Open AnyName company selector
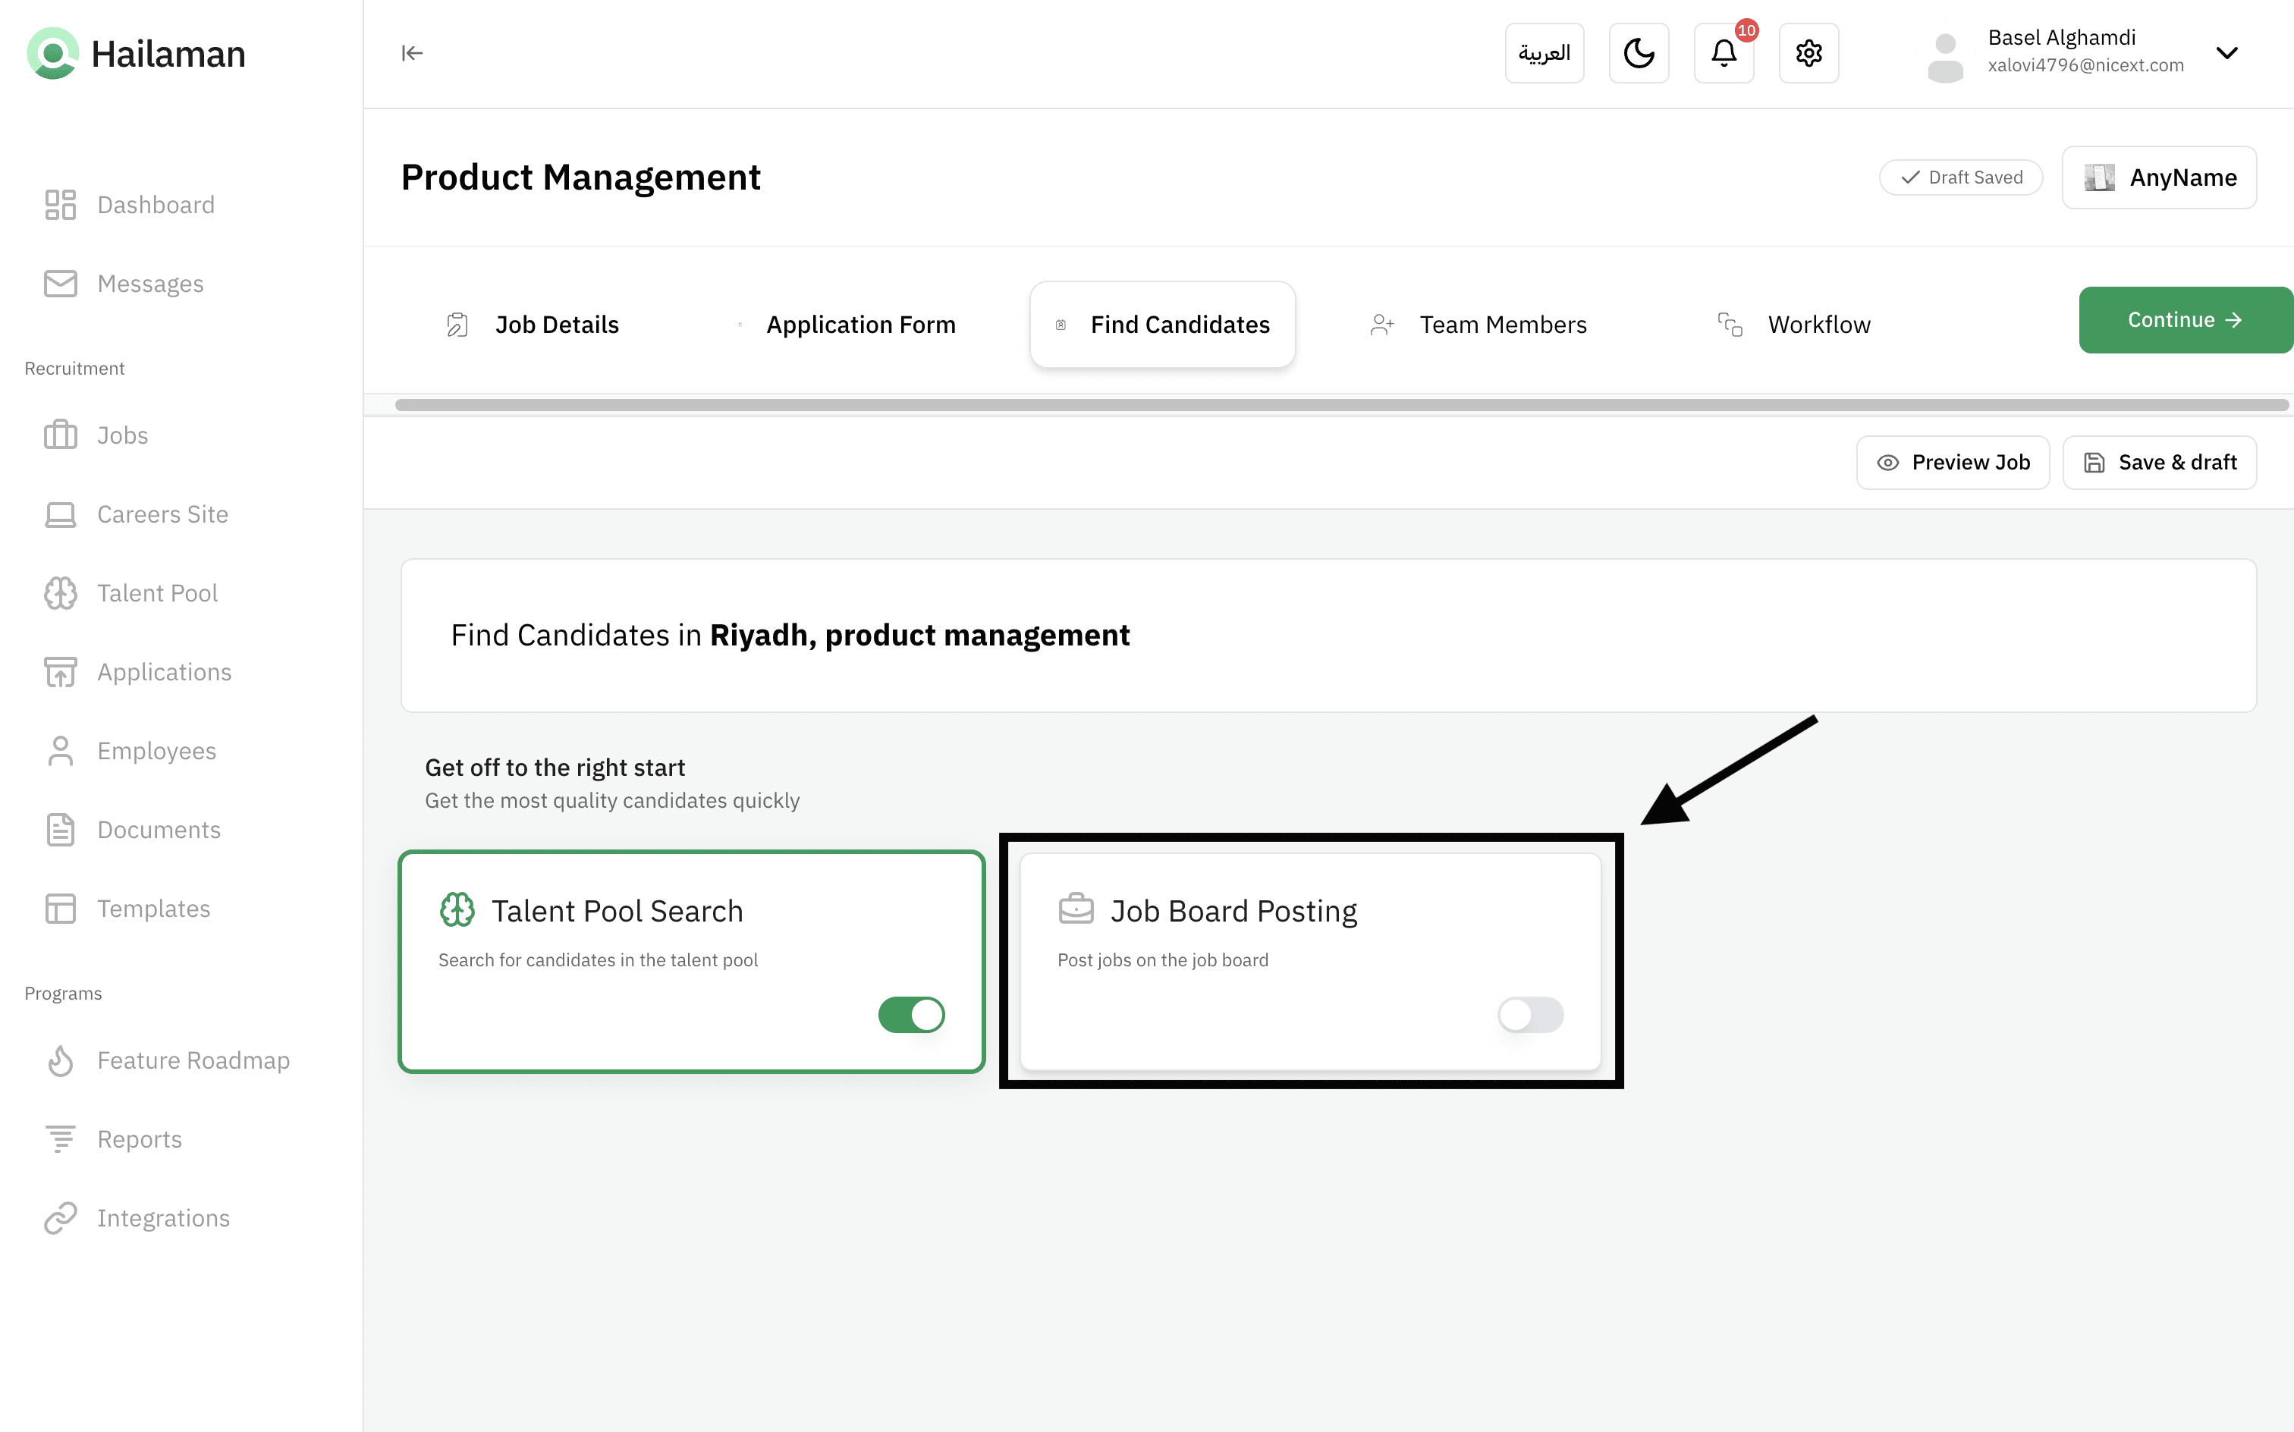Screen dimensions: 2294x1432 tap(2158, 177)
